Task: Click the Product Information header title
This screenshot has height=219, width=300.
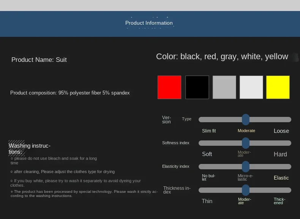Action: pos(149,23)
